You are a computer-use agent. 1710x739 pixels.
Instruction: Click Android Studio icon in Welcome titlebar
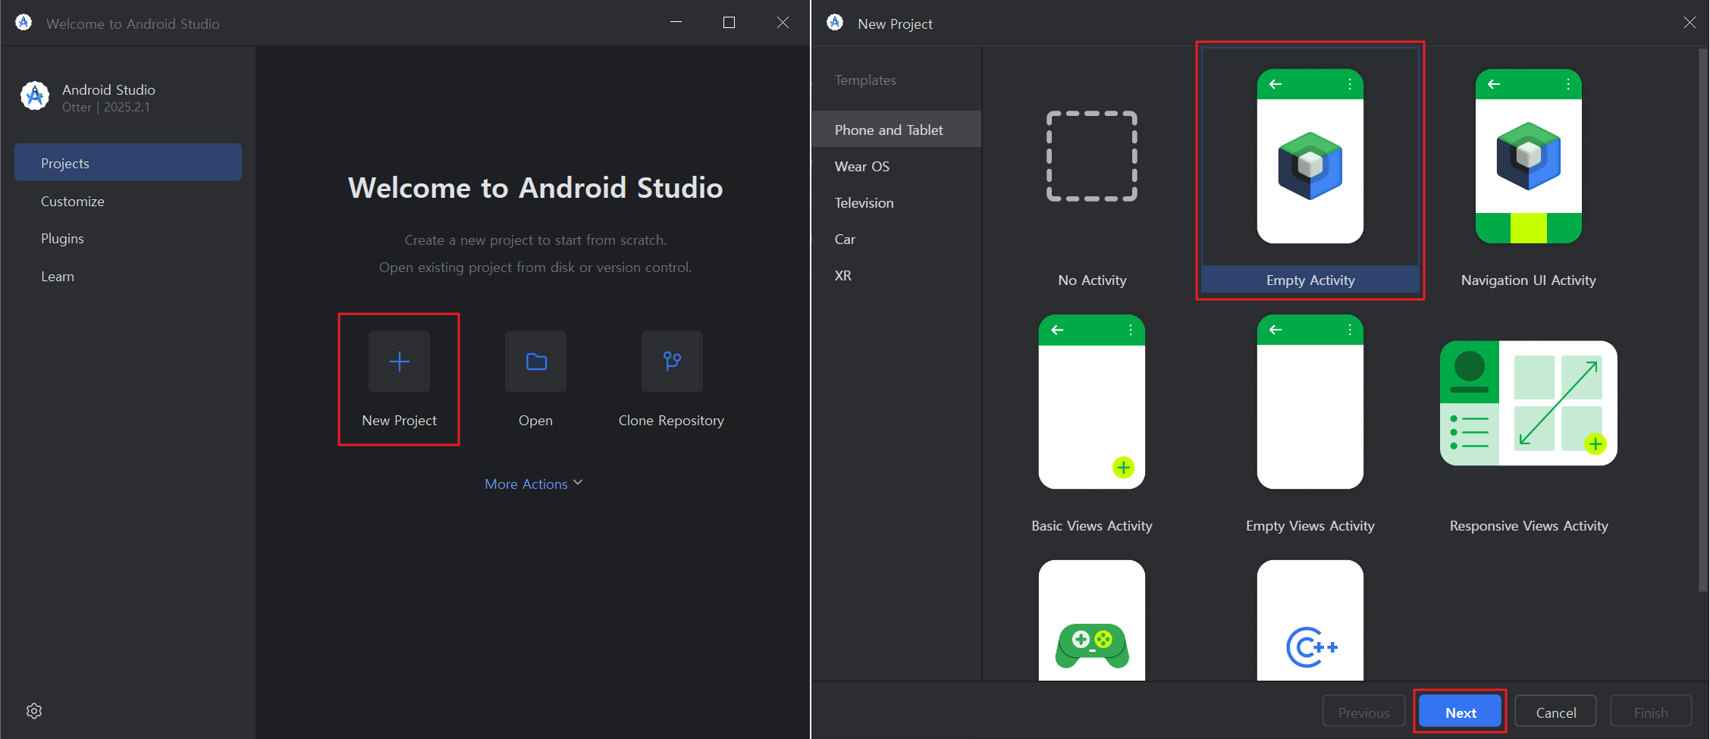(24, 23)
